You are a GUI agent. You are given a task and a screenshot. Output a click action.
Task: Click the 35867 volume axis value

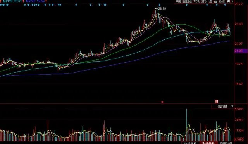239,120
